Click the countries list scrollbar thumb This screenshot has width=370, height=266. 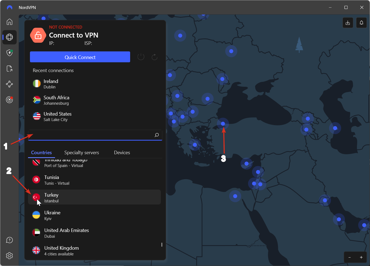pos(162,245)
